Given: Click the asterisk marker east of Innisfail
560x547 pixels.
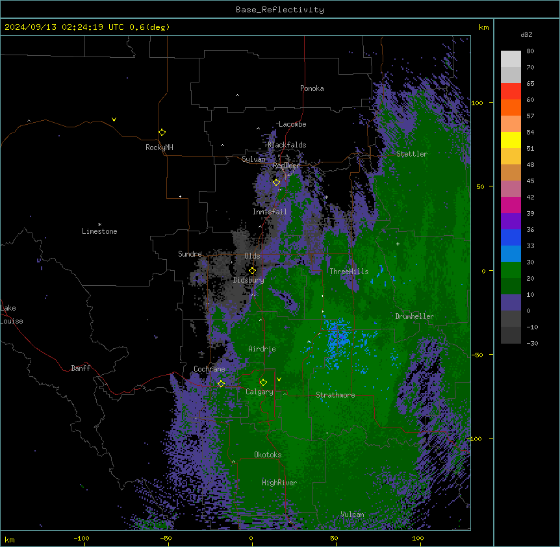Looking at the screenshot, I should 326,197.
